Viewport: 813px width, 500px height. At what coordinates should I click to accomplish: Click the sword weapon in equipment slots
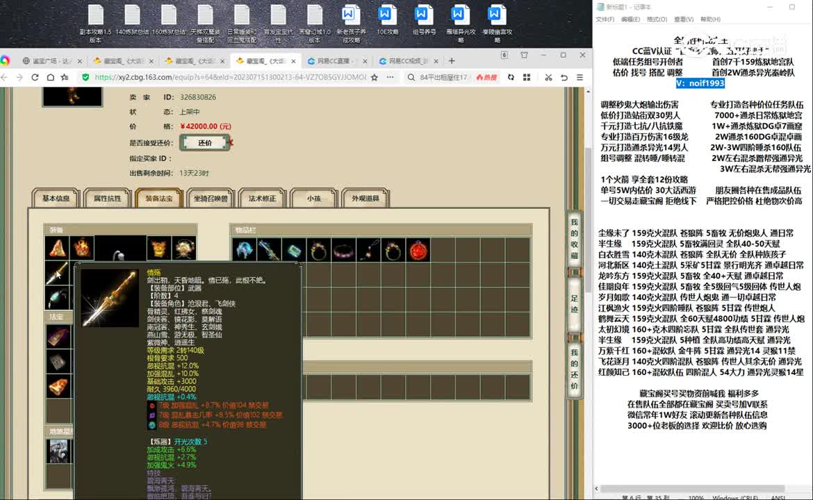pos(57,273)
